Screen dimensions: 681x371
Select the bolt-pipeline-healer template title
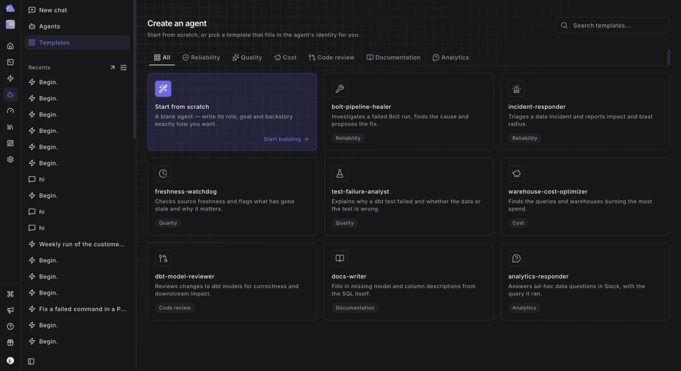(x=361, y=107)
